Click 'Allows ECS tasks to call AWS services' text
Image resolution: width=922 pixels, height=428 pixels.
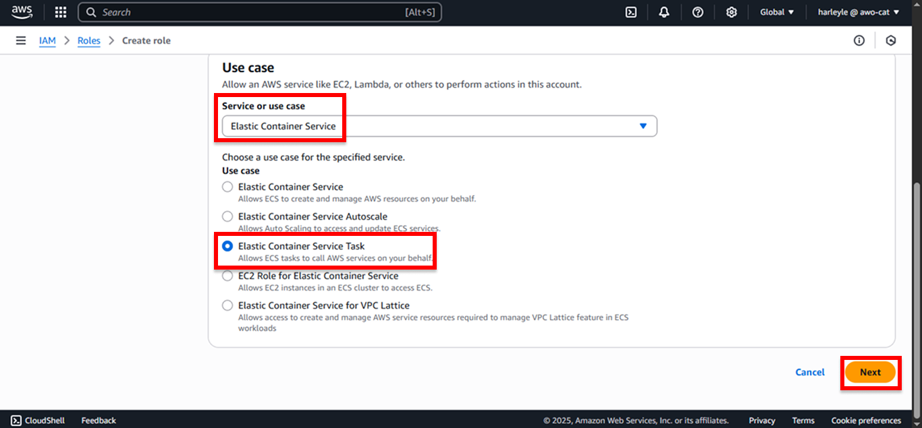click(335, 258)
